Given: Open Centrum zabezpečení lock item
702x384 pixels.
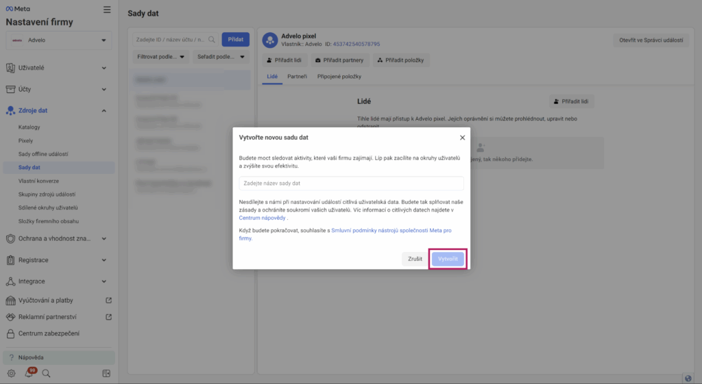Looking at the screenshot, I should [49, 333].
